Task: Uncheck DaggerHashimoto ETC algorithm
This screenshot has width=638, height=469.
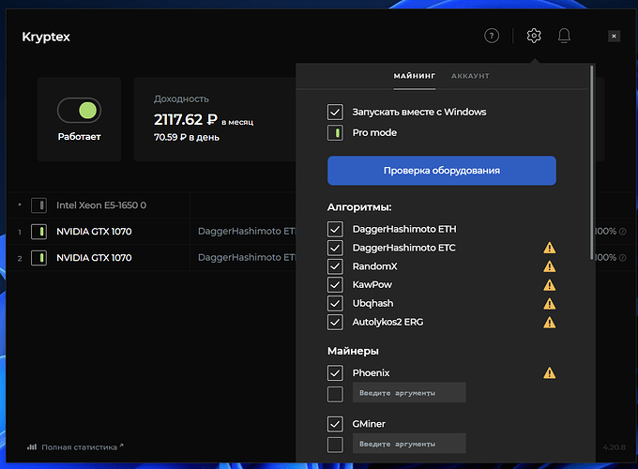Action: pyautogui.click(x=335, y=248)
